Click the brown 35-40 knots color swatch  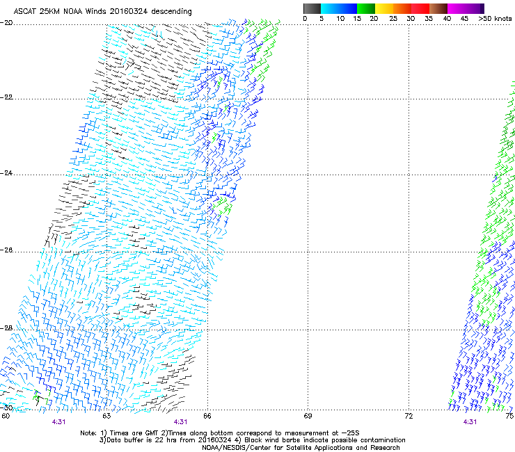pos(438,8)
